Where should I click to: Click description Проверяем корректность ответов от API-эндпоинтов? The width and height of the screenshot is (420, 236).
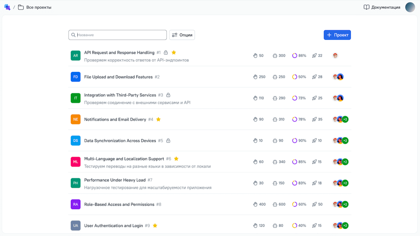(x=136, y=60)
